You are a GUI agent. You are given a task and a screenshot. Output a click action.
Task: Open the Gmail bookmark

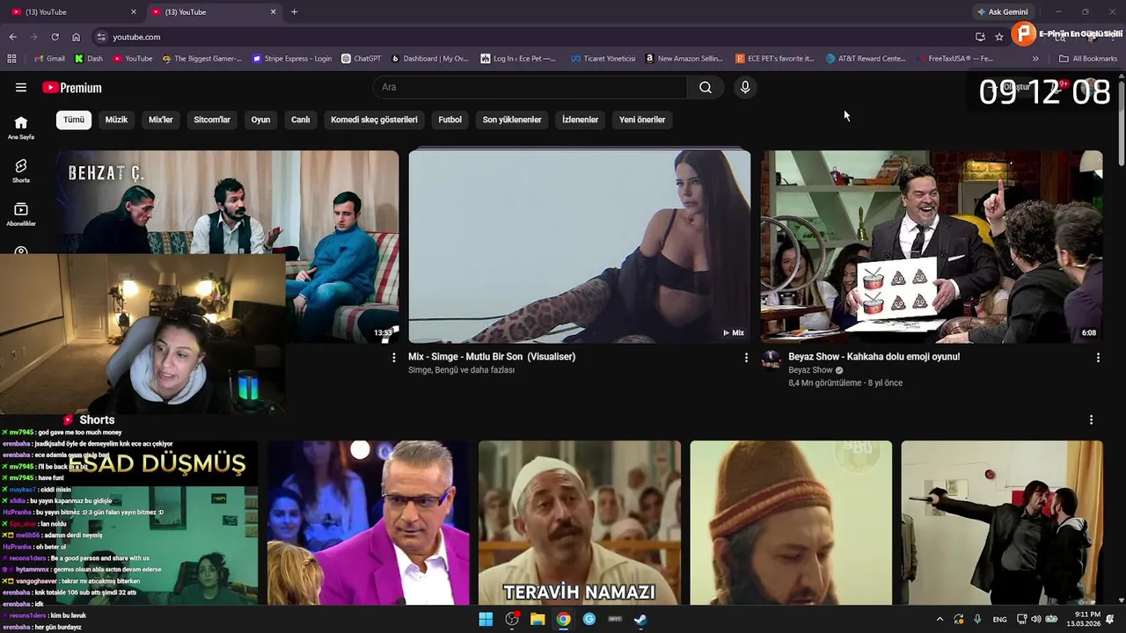pyautogui.click(x=49, y=59)
